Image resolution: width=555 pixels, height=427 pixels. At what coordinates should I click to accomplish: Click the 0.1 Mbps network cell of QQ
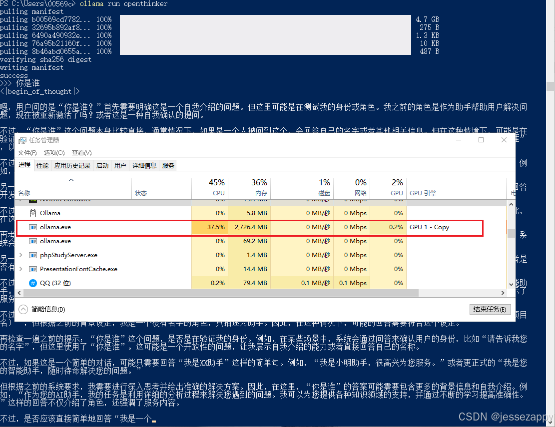click(352, 283)
